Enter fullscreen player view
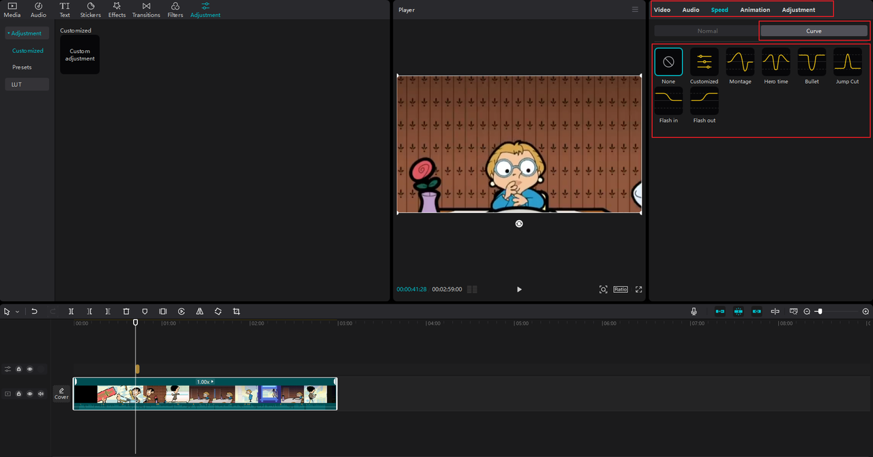Viewport: 873px width, 457px height. [639, 289]
